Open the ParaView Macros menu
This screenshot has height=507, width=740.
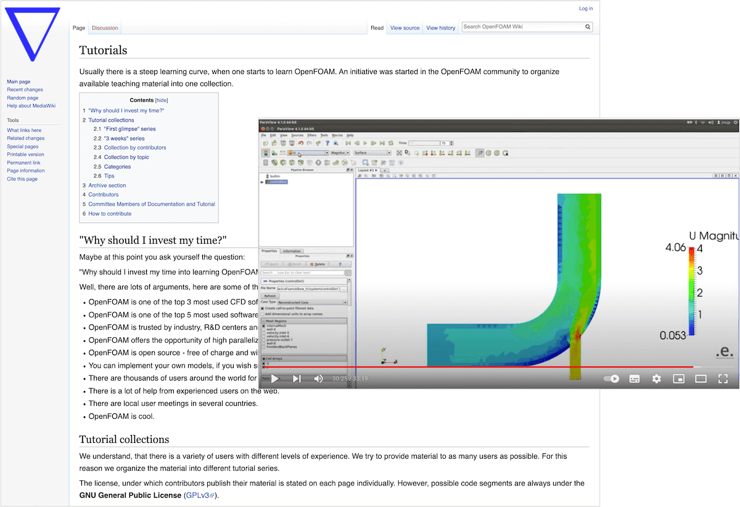coord(337,134)
